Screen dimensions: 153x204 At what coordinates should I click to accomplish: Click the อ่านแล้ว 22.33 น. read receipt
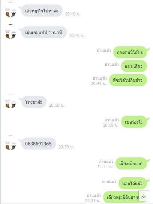93,198
